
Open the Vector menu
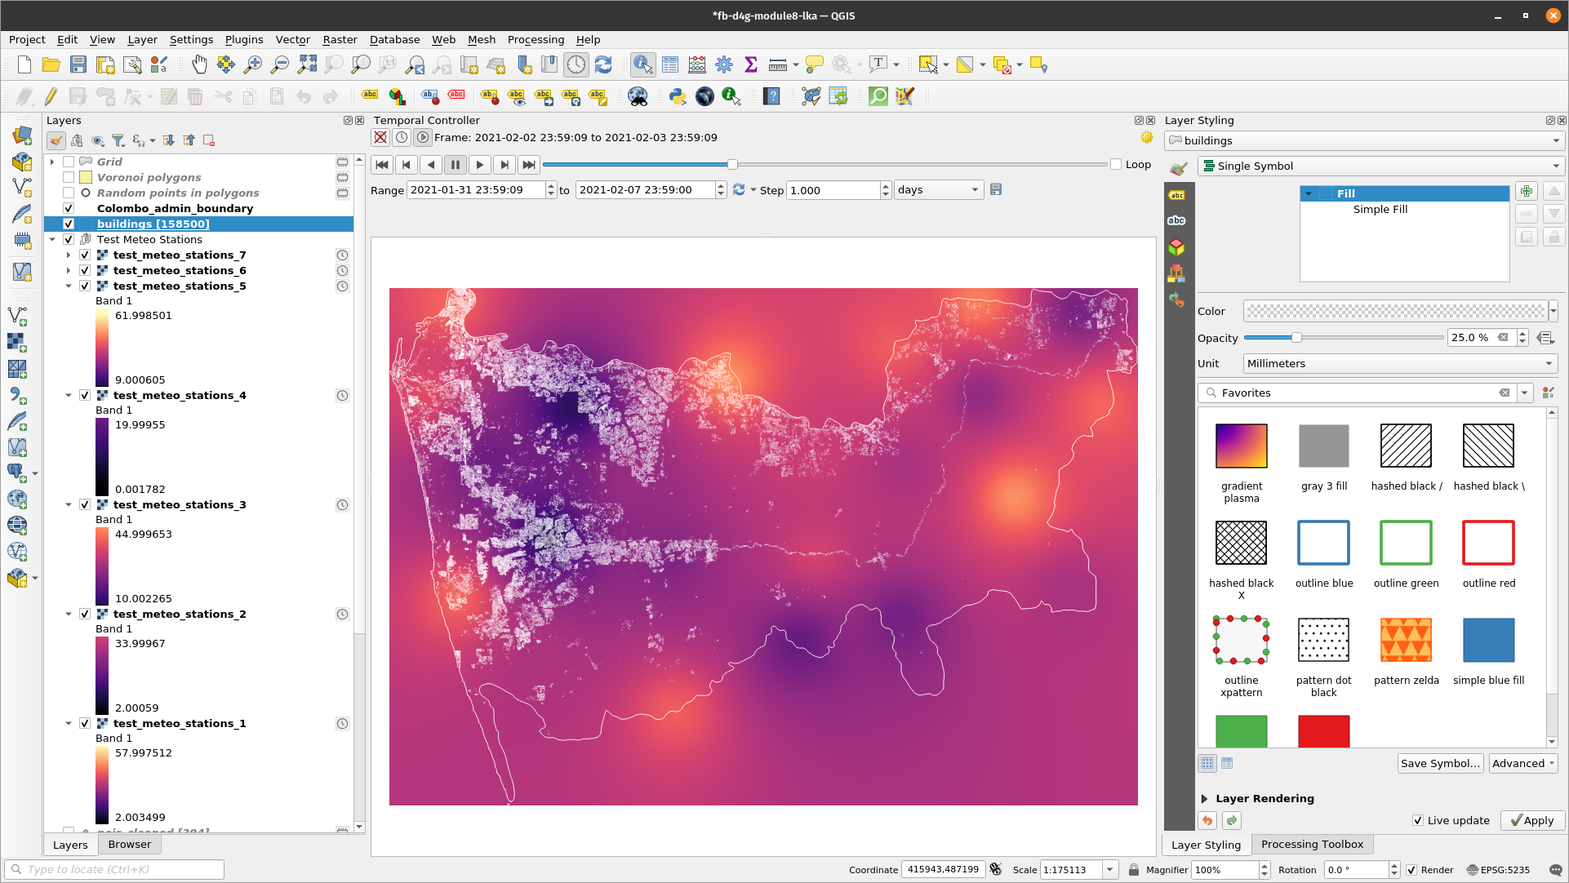coord(292,39)
